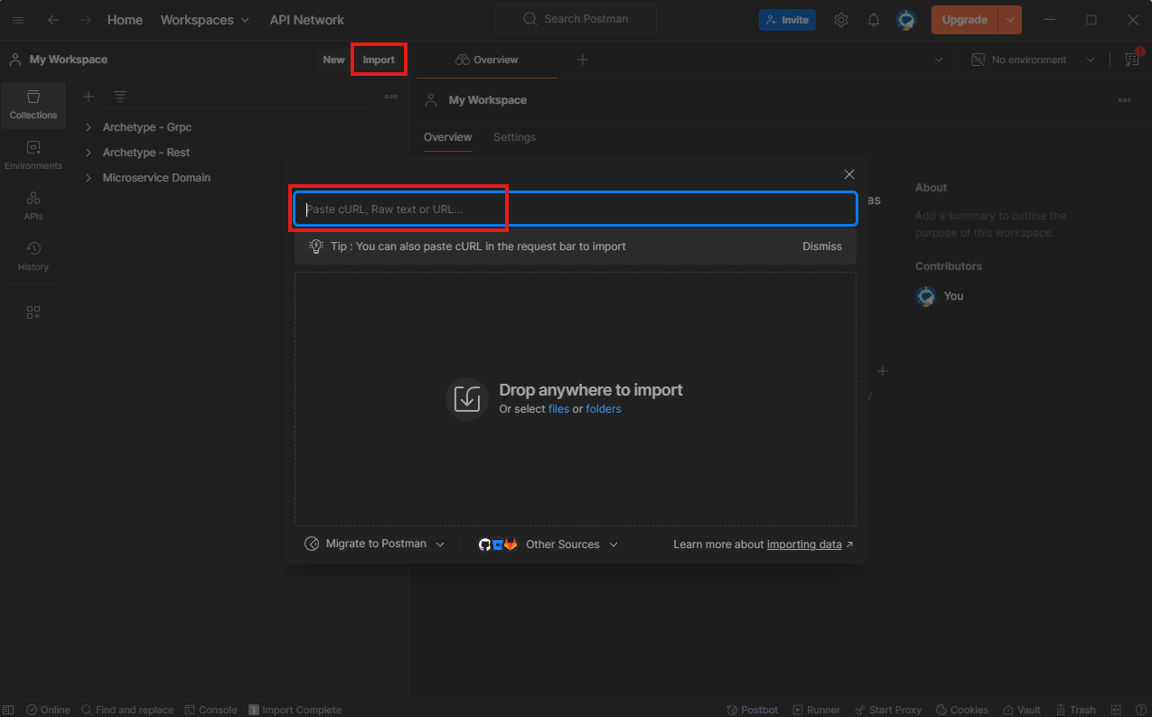The width and height of the screenshot is (1152, 717).
Task: Open the importing data help link
Action: [804, 545]
